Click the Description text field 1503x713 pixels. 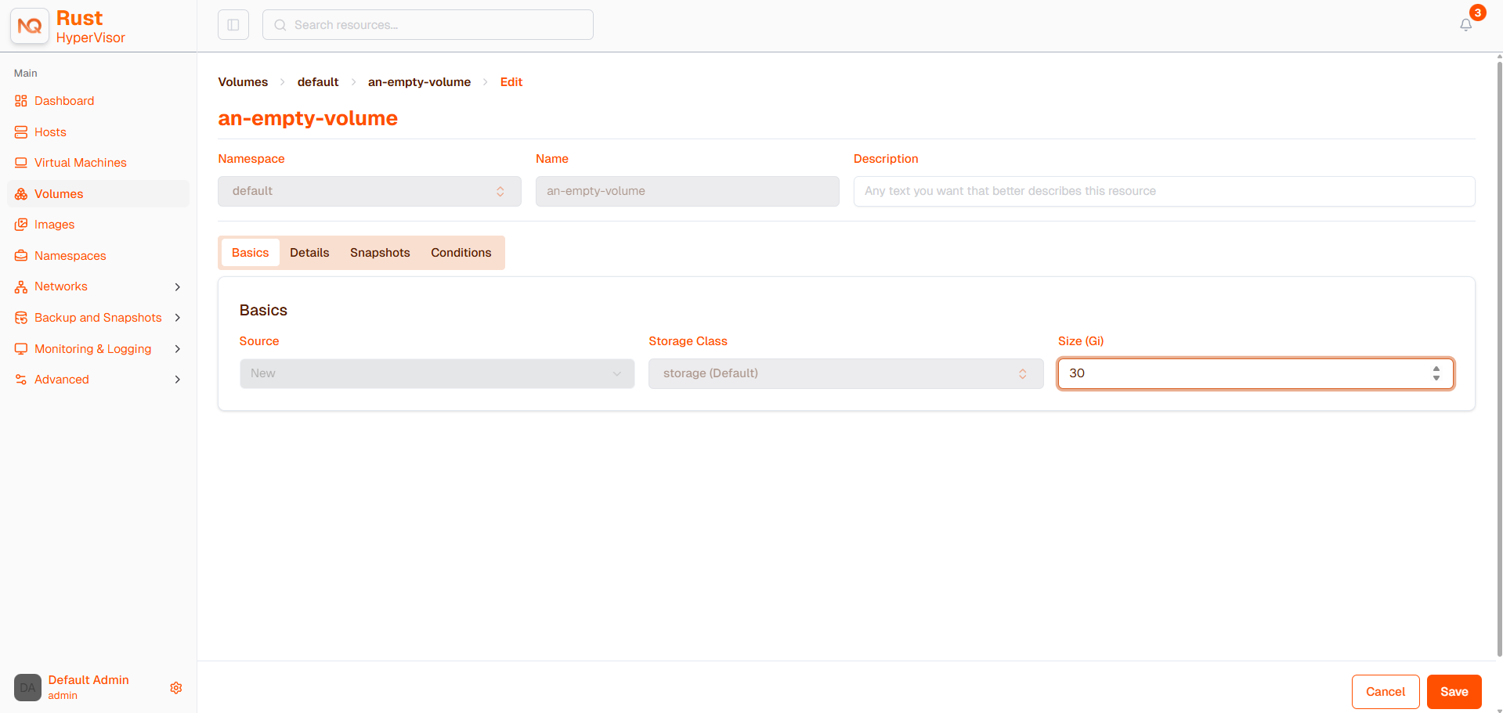pos(1164,191)
